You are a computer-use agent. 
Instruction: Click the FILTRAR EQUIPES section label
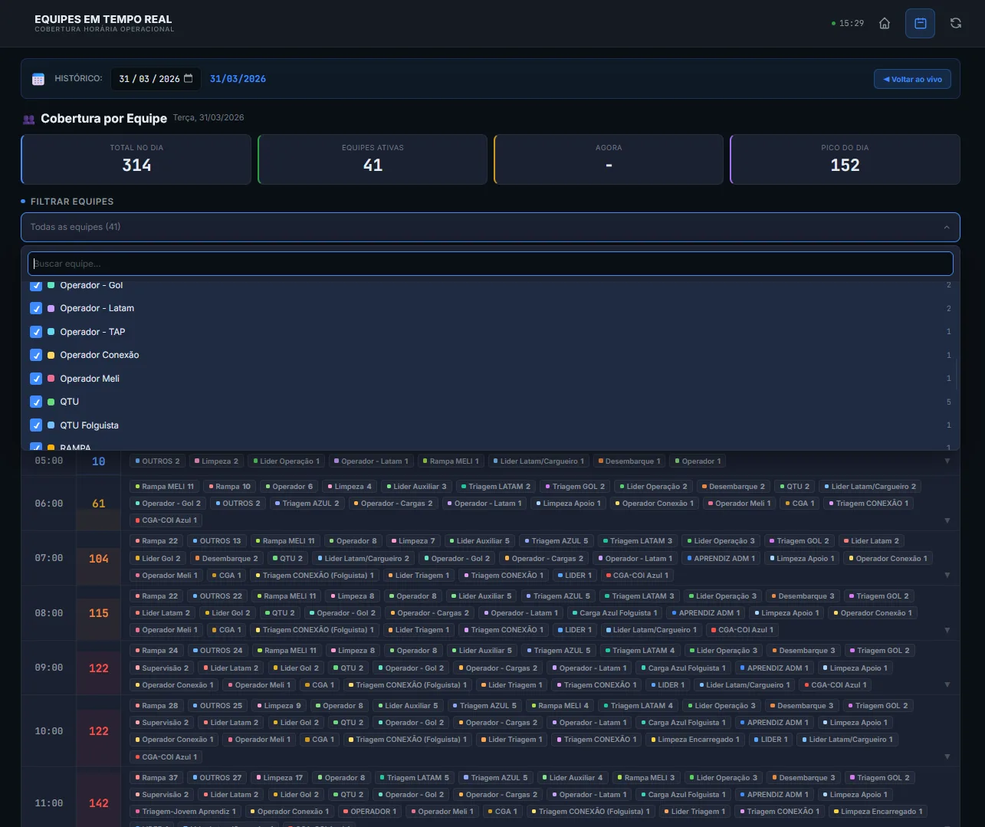click(x=72, y=202)
